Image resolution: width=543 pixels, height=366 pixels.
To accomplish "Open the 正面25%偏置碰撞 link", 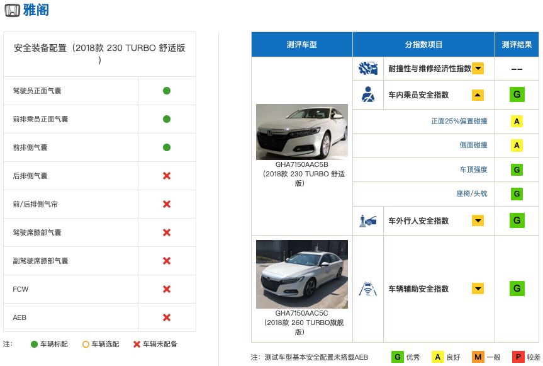I will 459,121.
